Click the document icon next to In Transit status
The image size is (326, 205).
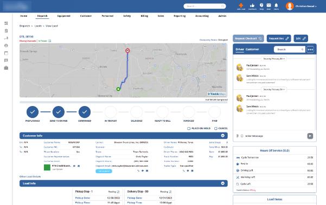50,41
